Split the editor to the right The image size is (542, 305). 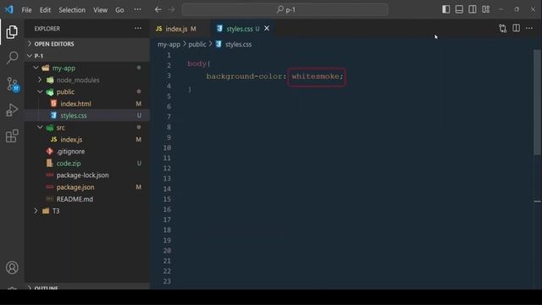pos(516,28)
